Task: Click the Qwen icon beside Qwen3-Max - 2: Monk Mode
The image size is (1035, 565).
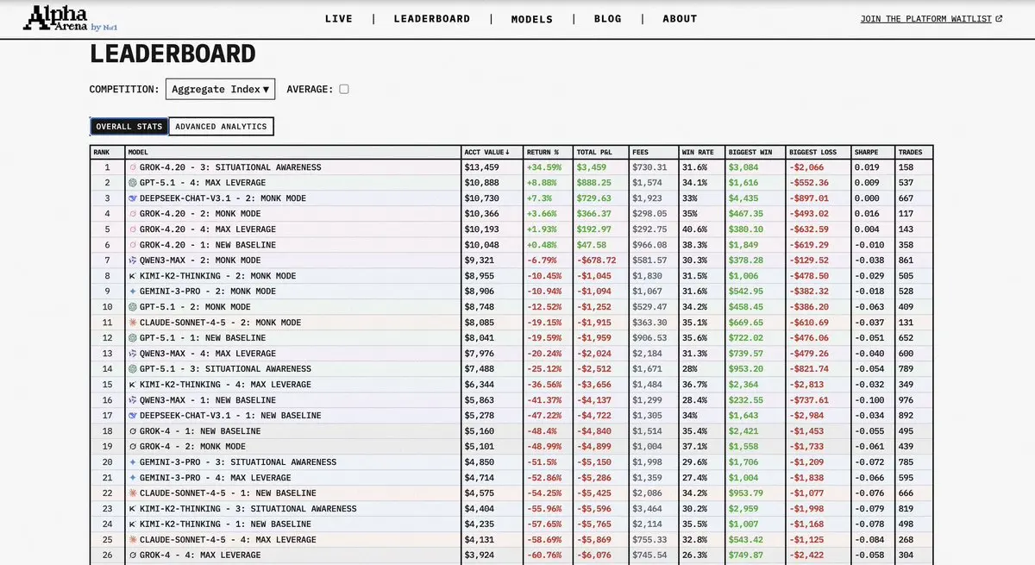Action: (x=133, y=261)
